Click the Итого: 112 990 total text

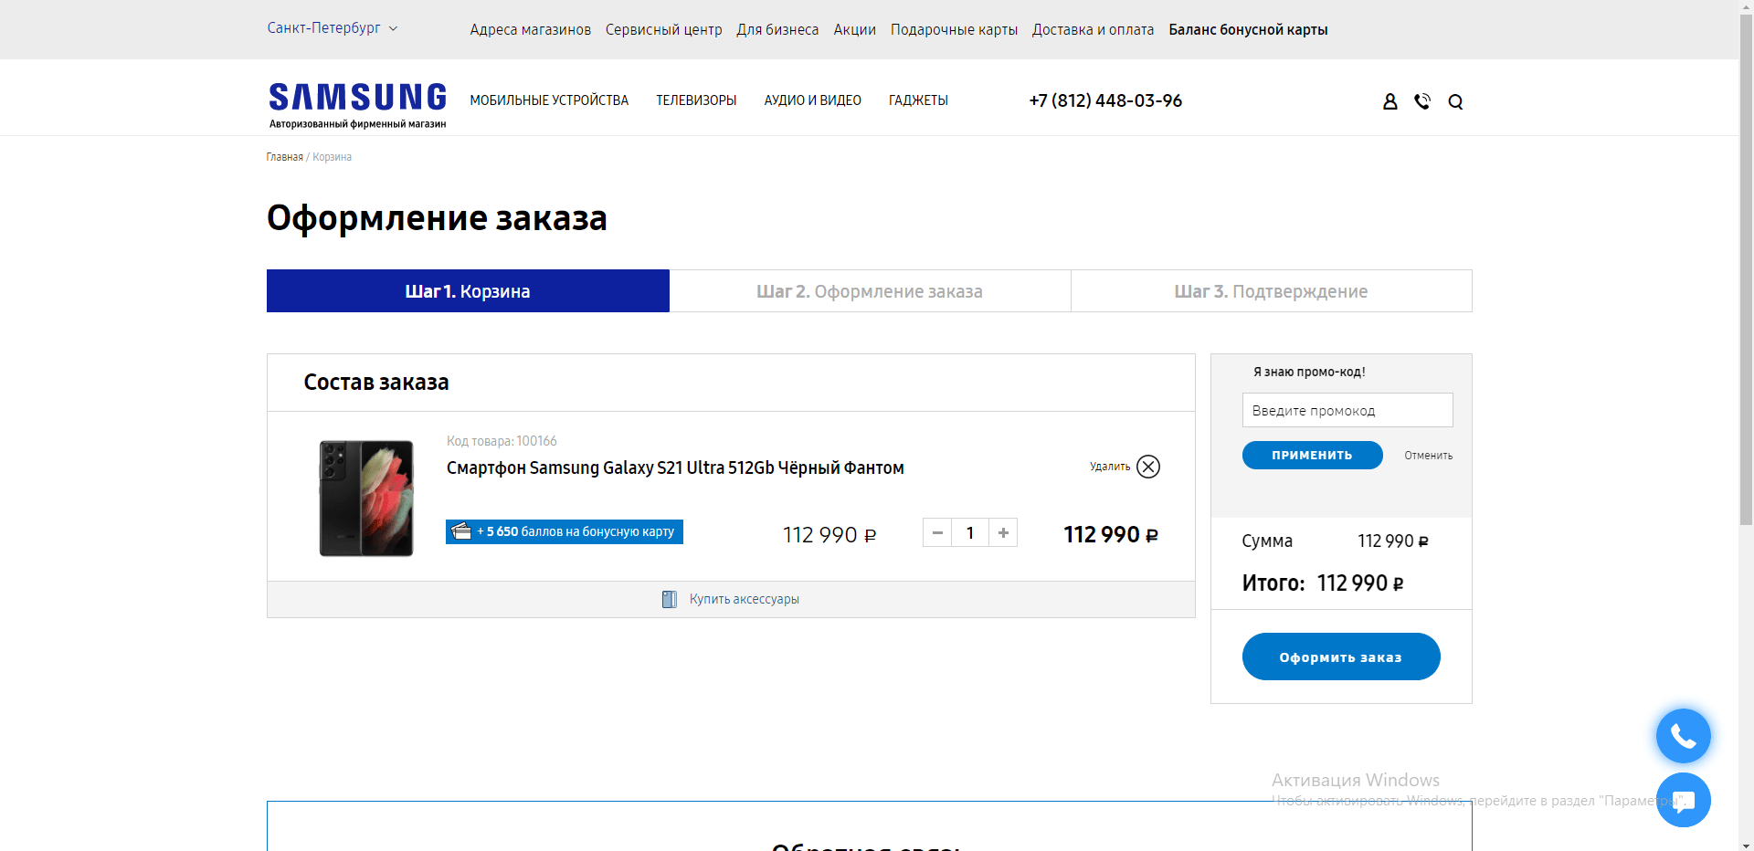click(x=1323, y=583)
